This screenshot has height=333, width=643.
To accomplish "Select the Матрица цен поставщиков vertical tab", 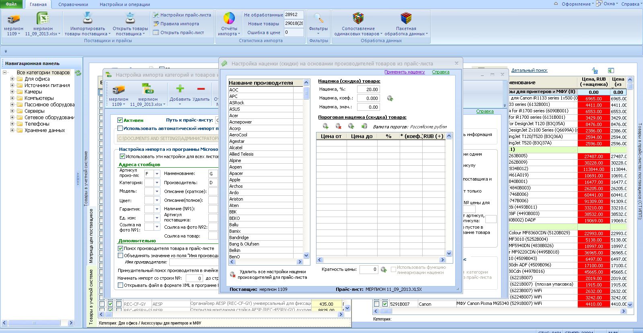I will [x=91, y=236].
